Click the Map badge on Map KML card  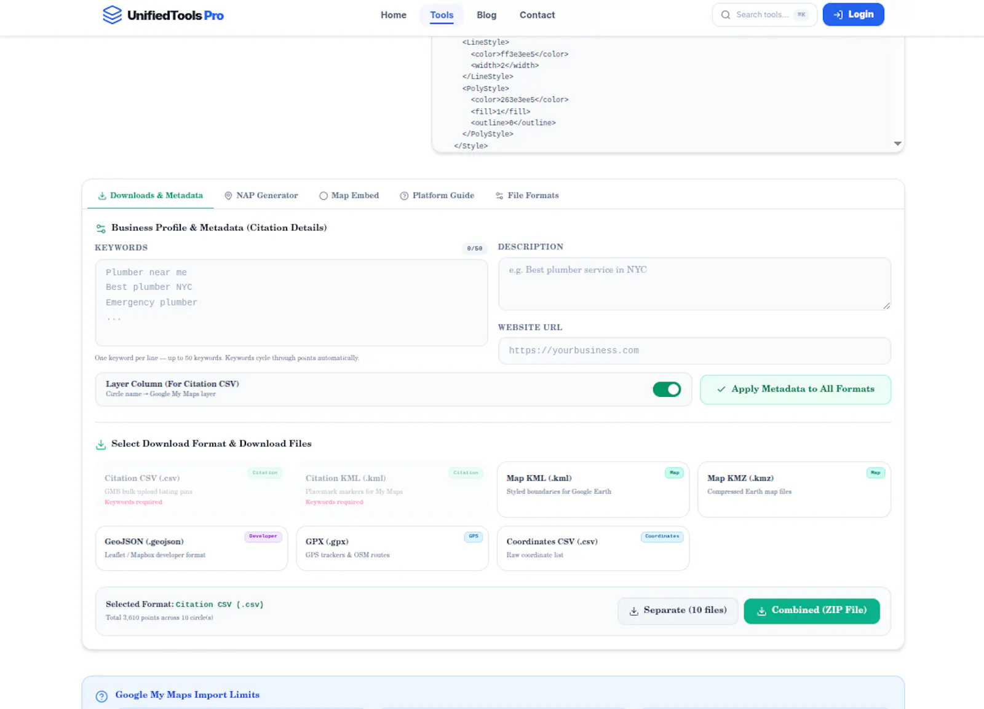click(x=674, y=472)
